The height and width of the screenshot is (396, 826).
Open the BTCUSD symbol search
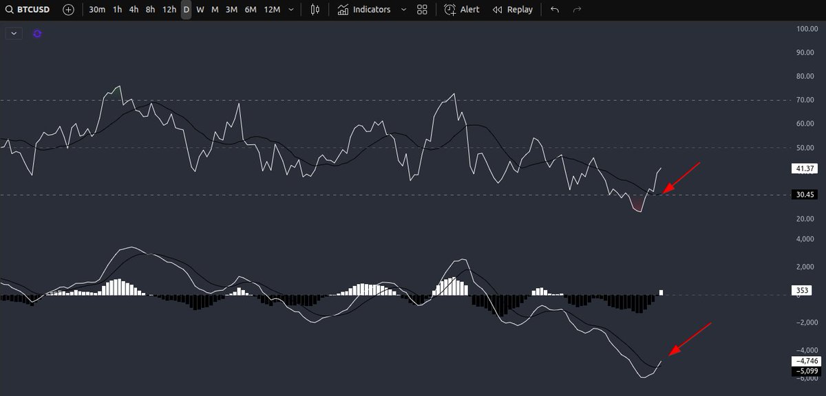(29, 10)
